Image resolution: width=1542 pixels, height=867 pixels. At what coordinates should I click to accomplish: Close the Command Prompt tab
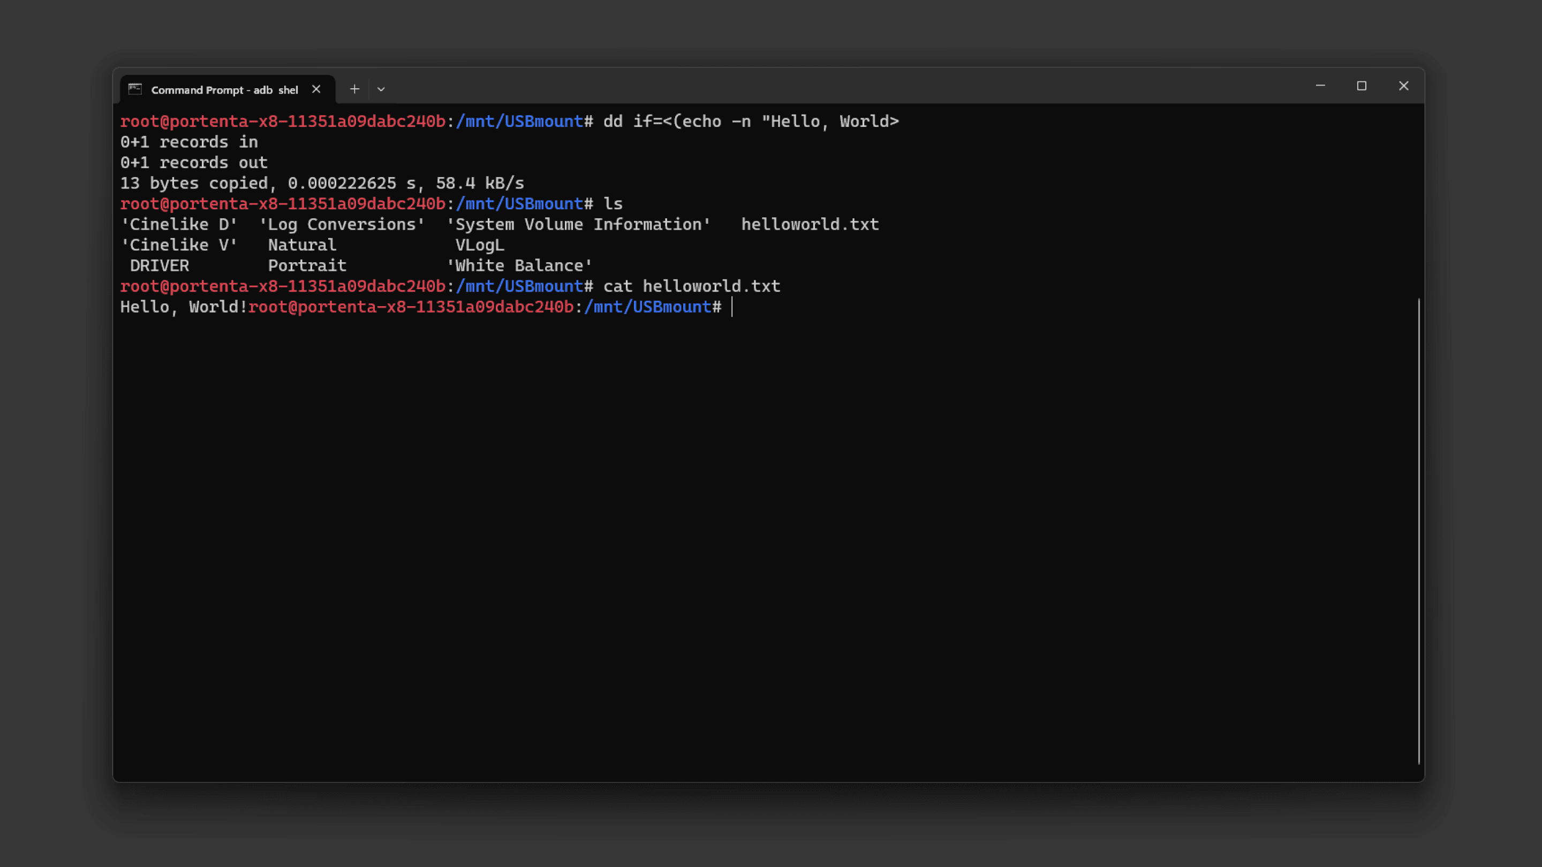316,89
